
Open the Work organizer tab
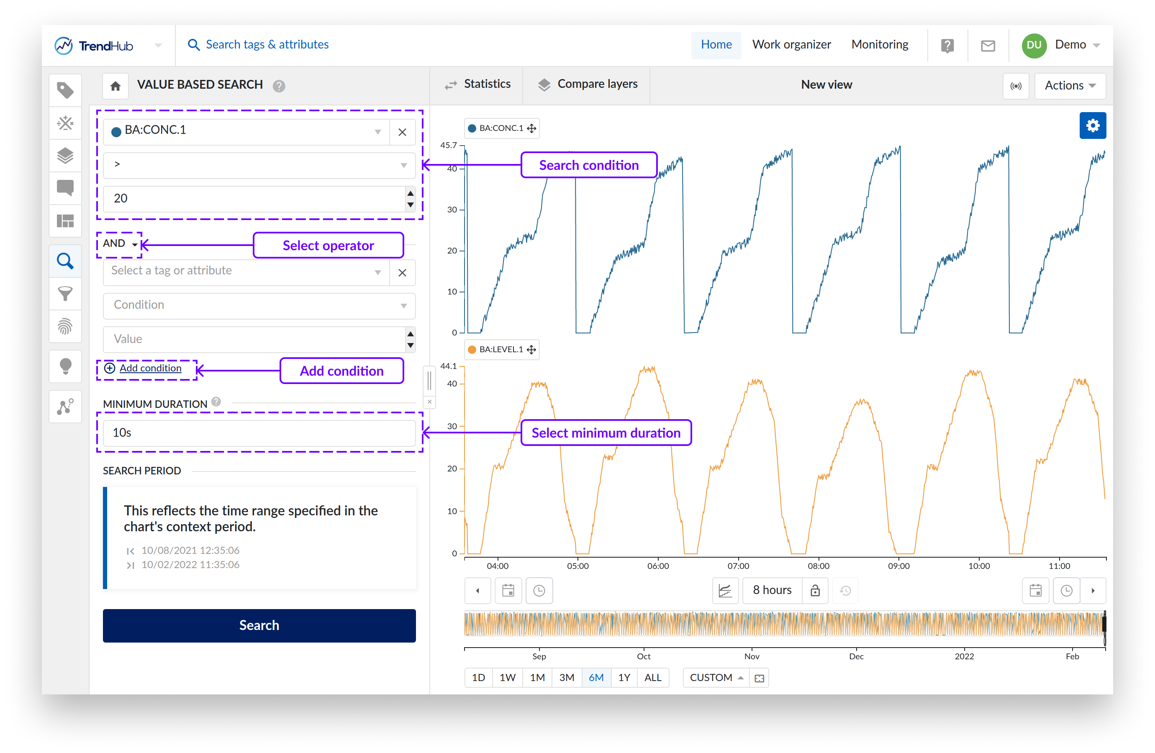[x=791, y=45]
